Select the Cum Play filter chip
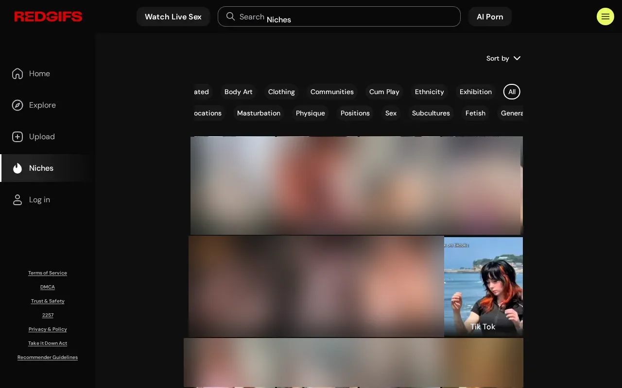The height and width of the screenshot is (388, 622). pyautogui.click(x=384, y=92)
